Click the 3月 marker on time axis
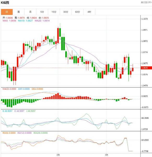 point(107,155)
